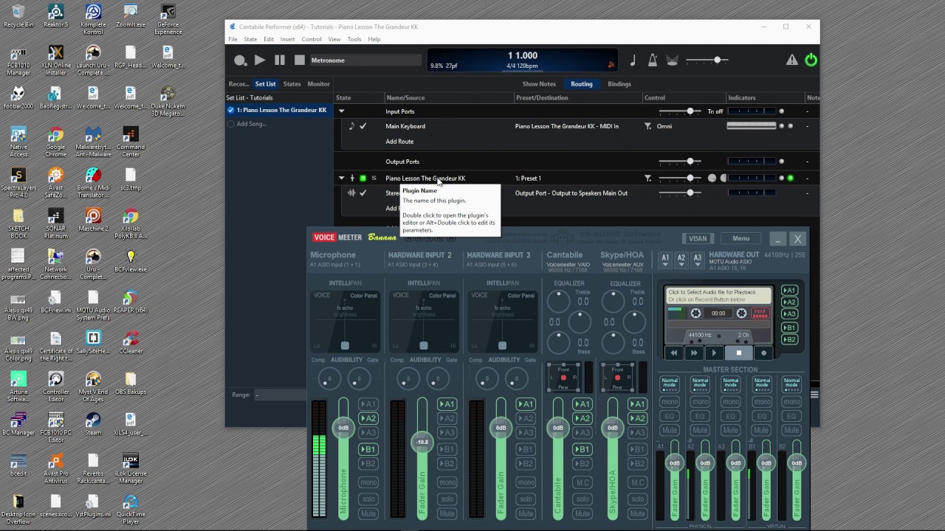Open the A1 hardware output device dropdown
Image resolution: width=945 pixels, height=531 pixels.
point(665,259)
